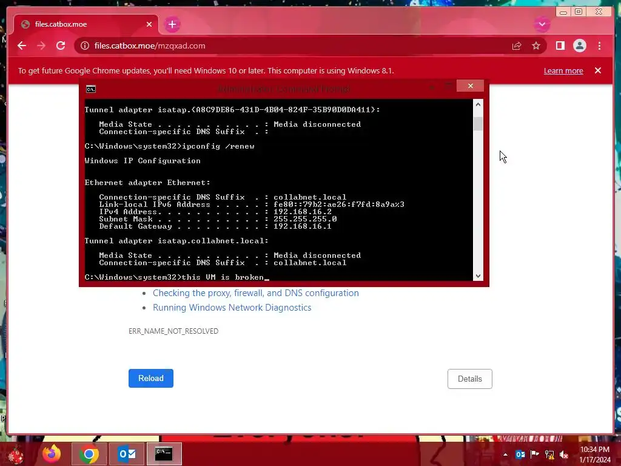This screenshot has width=621, height=466.
Task: Select the files.catbox.moe tab
Action: tap(86, 24)
